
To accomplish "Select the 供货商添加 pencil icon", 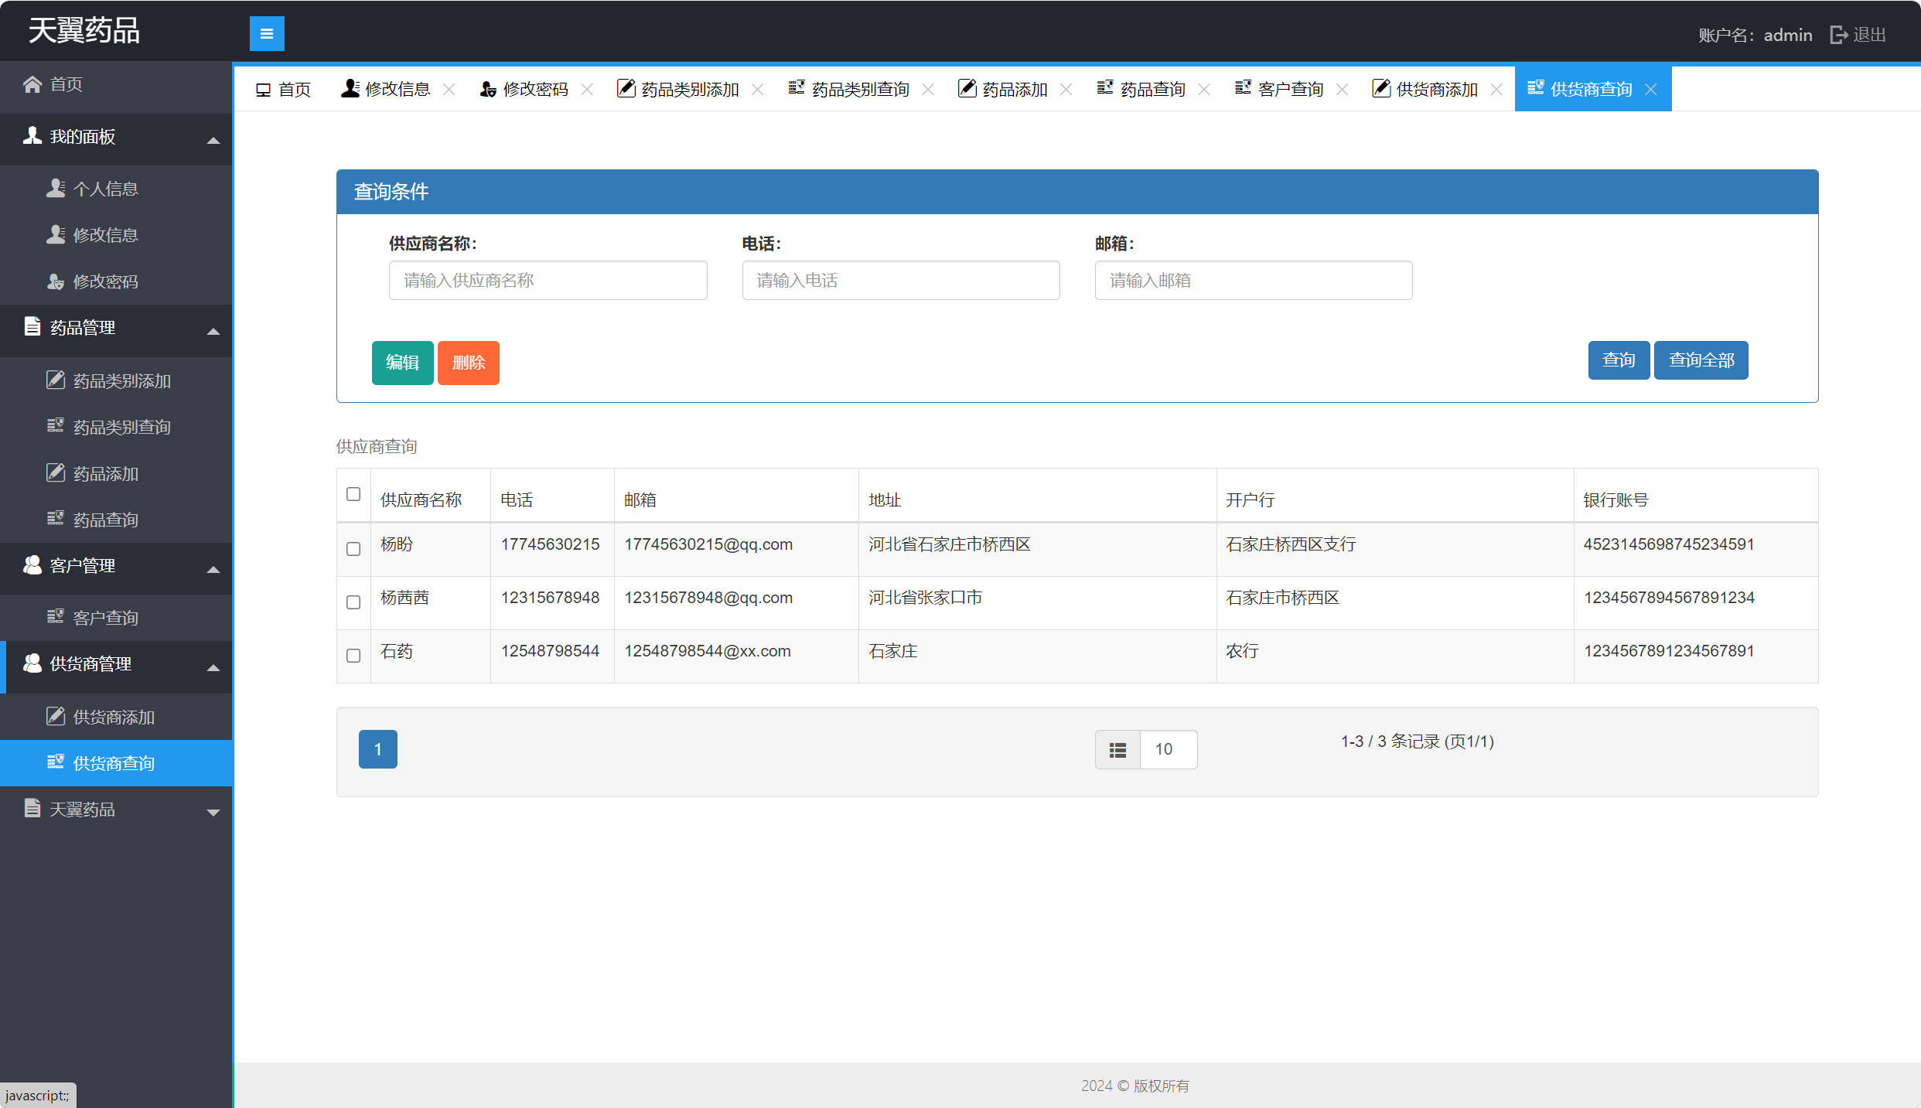I will 55,716.
